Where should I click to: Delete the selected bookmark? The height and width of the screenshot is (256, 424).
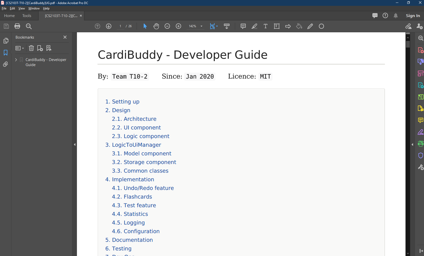pyautogui.click(x=31, y=48)
